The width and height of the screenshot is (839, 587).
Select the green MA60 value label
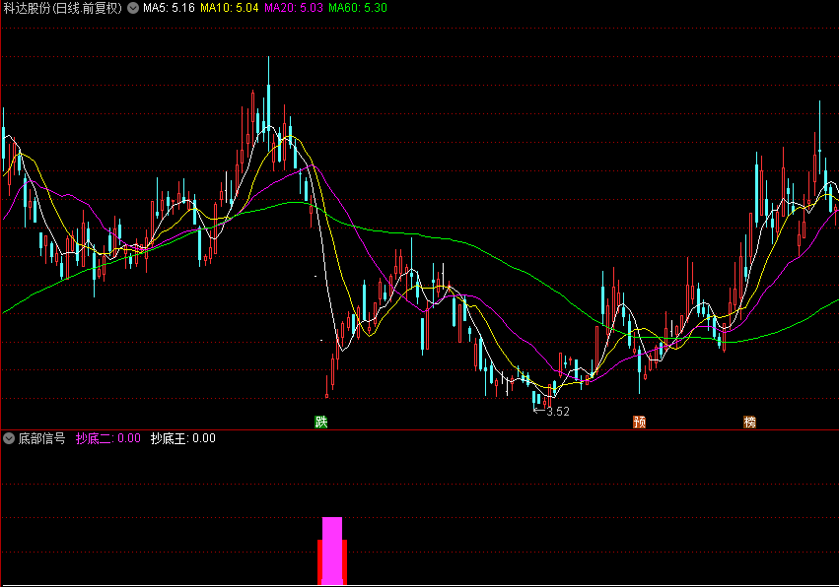(358, 8)
